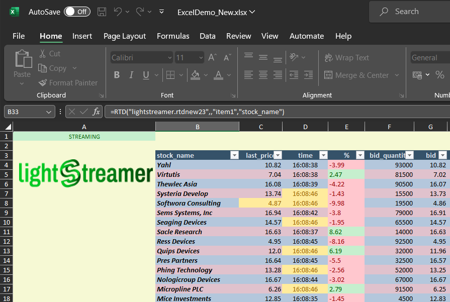This screenshot has height=302, width=450.
Task: Click the STREAMING cell in row 1
Action: [84, 137]
